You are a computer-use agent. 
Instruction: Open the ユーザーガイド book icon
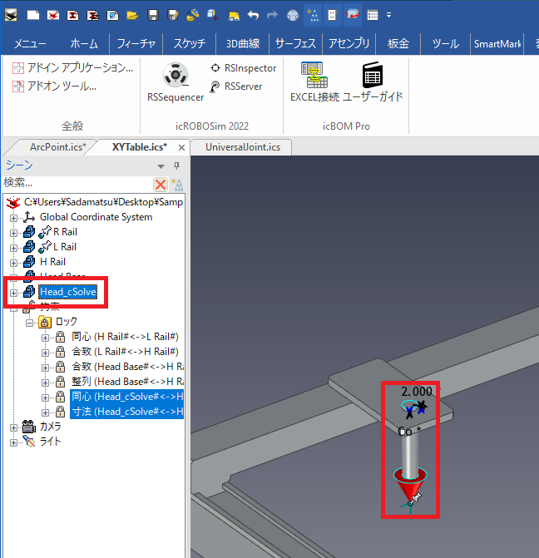[x=371, y=83]
